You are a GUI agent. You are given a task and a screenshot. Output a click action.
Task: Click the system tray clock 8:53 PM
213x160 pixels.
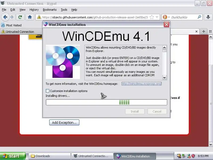tap(203, 156)
